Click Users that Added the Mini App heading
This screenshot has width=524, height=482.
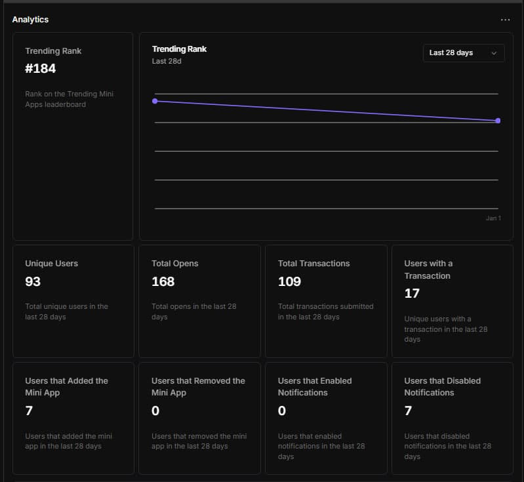[x=66, y=386]
